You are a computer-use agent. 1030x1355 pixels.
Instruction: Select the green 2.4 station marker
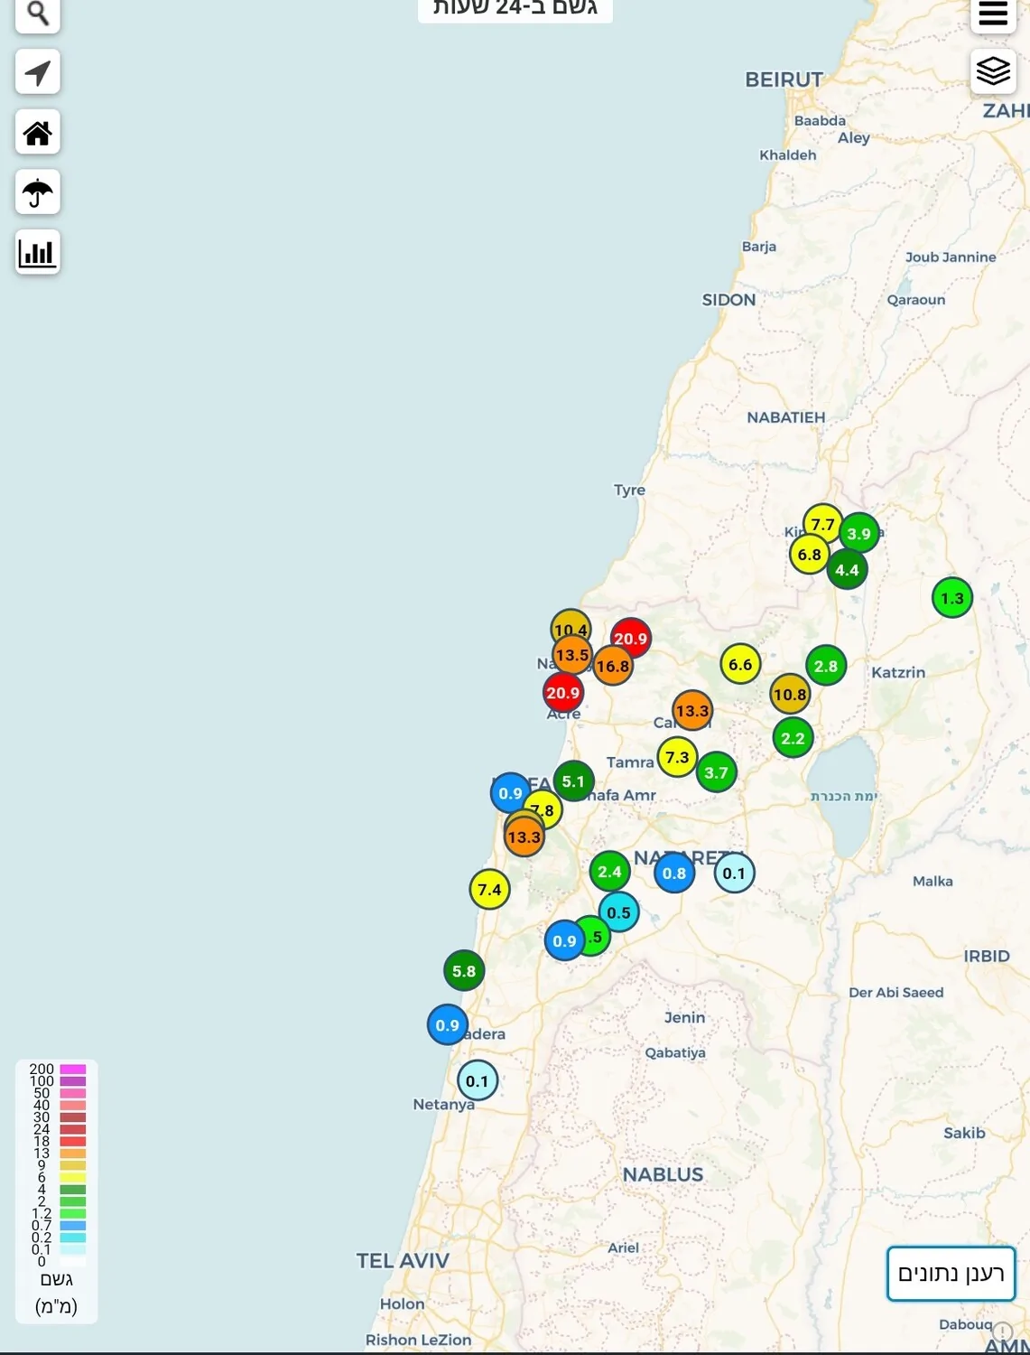pyautogui.click(x=609, y=872)
